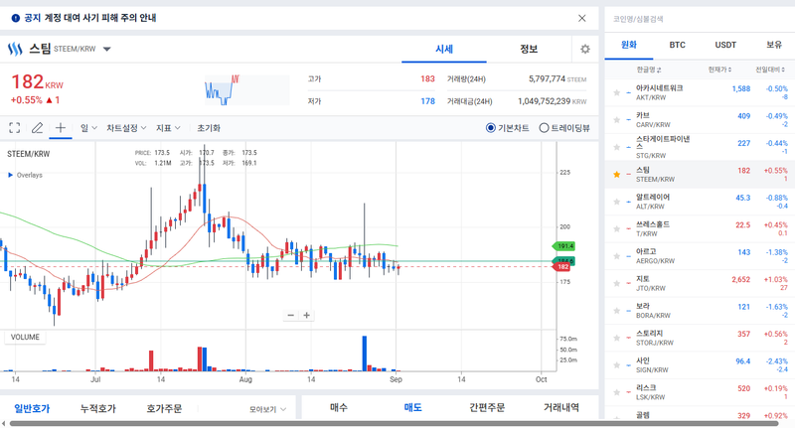This screenshot has width=795, height=428.
Task: Zoom in chart with plus button
Action: click(306, 315)
